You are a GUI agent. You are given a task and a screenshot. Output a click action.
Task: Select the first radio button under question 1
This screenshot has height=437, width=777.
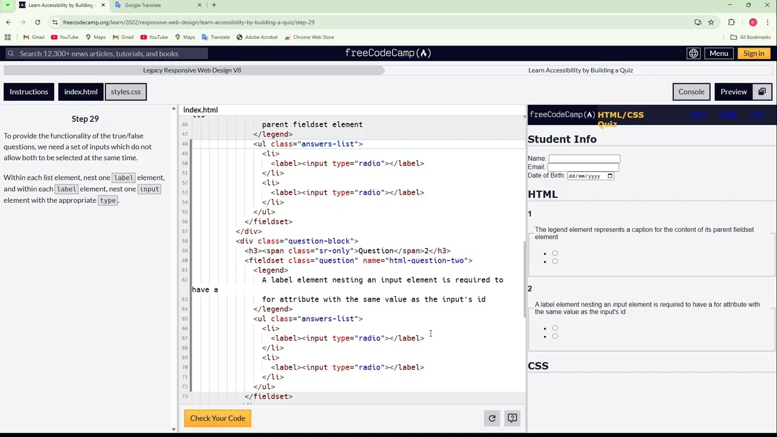555,253
